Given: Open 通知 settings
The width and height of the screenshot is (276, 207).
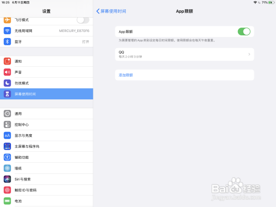Looking at the screenshot, I should (x=46, y=61).
